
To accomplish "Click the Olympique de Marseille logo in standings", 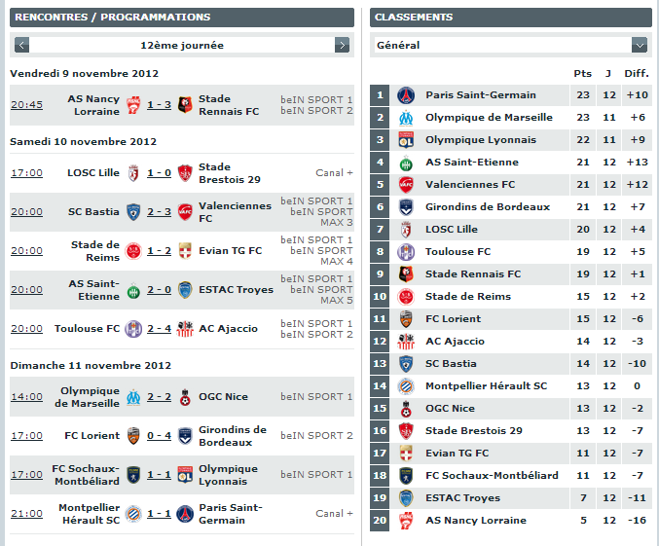I will [x=406, y=118].
